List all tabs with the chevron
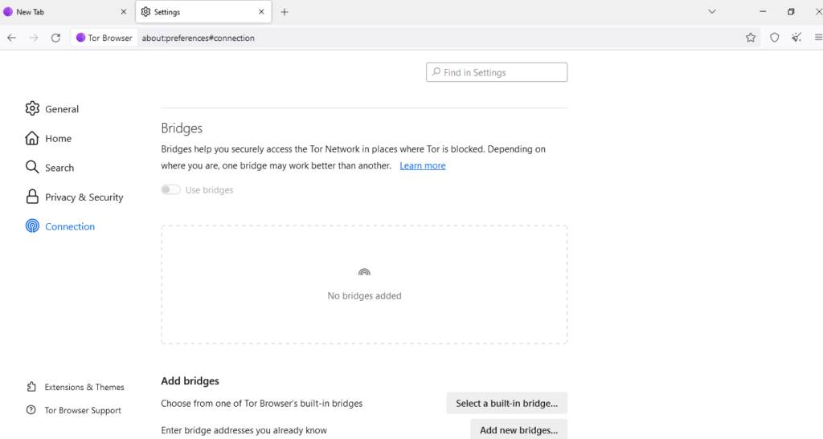This screenshot has height=439, width=823. (x=712, y=11)
